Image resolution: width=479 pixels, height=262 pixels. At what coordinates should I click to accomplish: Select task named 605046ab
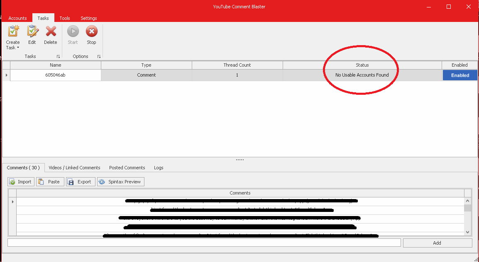point(56,75)
